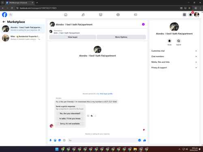The image size is (203, 152).
Task: Click the purple conversation info icon
Action: 143,24
